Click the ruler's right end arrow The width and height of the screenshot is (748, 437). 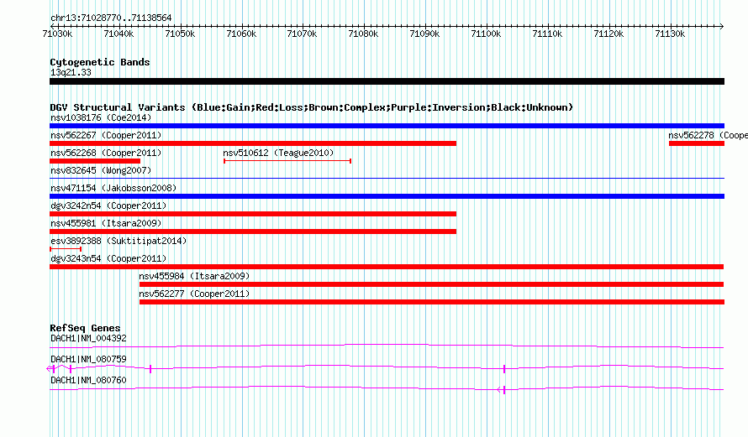(x=722, y=26)
